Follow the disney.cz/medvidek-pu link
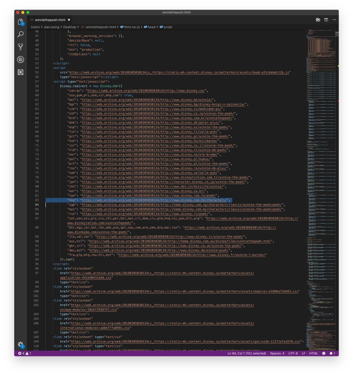This screenshot has height=375, width=353. click(152, 109)
